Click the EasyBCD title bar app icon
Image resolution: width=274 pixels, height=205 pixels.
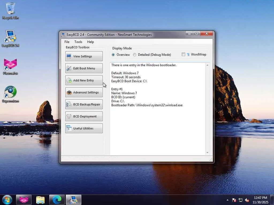click(x=63, y=34)
